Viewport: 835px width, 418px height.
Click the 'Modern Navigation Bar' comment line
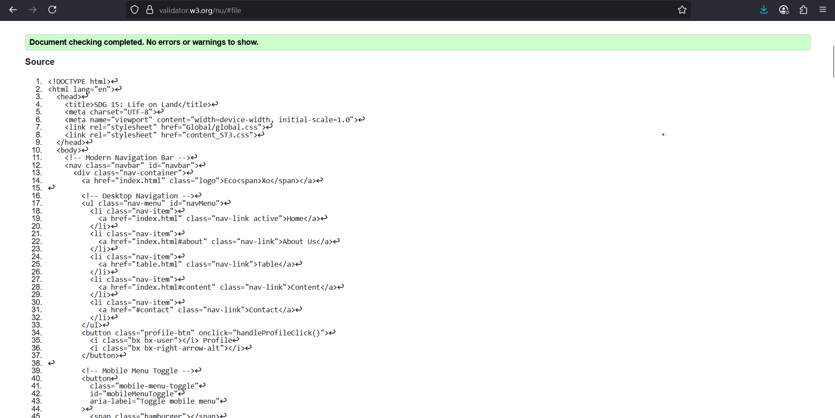click(x=131, y=157)
